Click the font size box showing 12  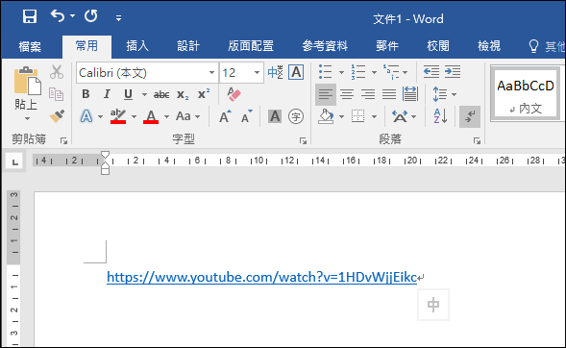tap(235, 73)
